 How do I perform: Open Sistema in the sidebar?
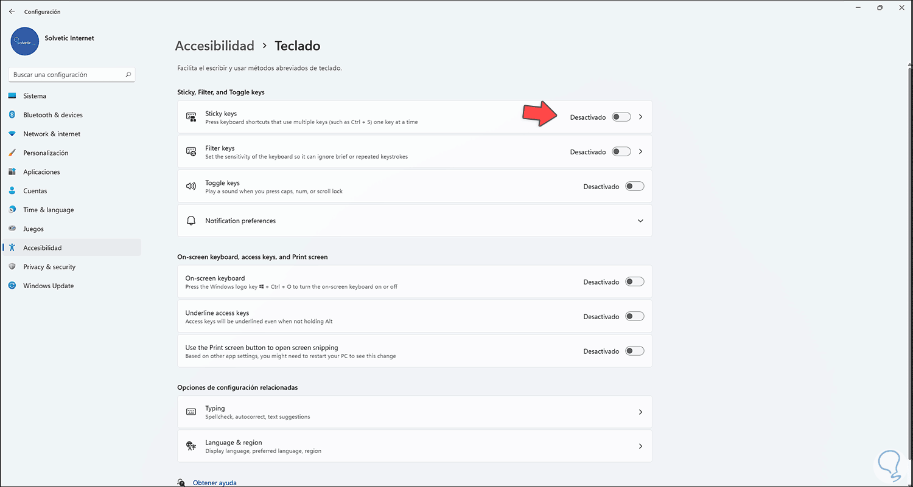point(35,96)
